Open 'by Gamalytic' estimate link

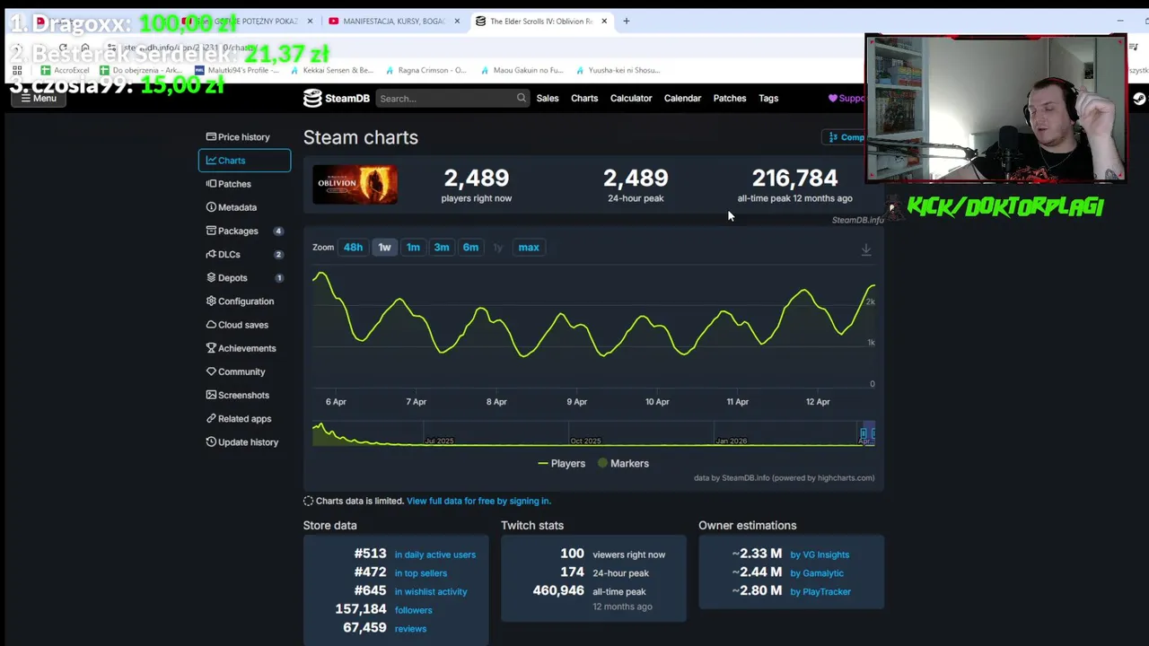[817, 573]
